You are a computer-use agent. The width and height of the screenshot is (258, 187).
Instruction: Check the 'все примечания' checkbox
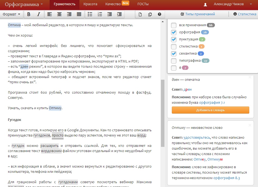coord(174,25)
